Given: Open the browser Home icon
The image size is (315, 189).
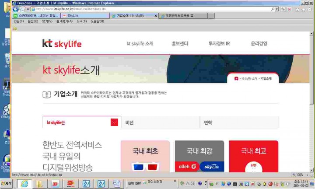Looking at the screenshot, I should point(297,10).
